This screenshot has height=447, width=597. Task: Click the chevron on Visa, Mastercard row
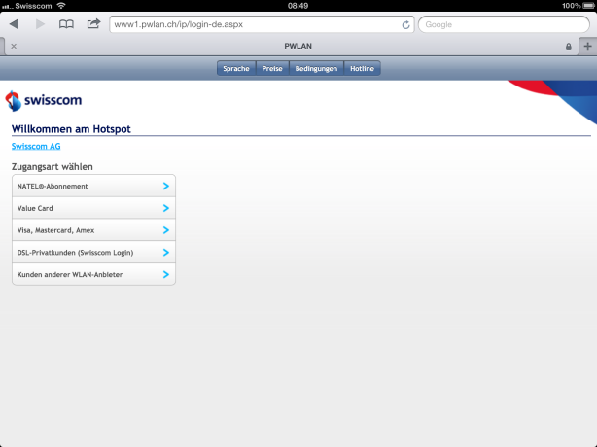166,229
